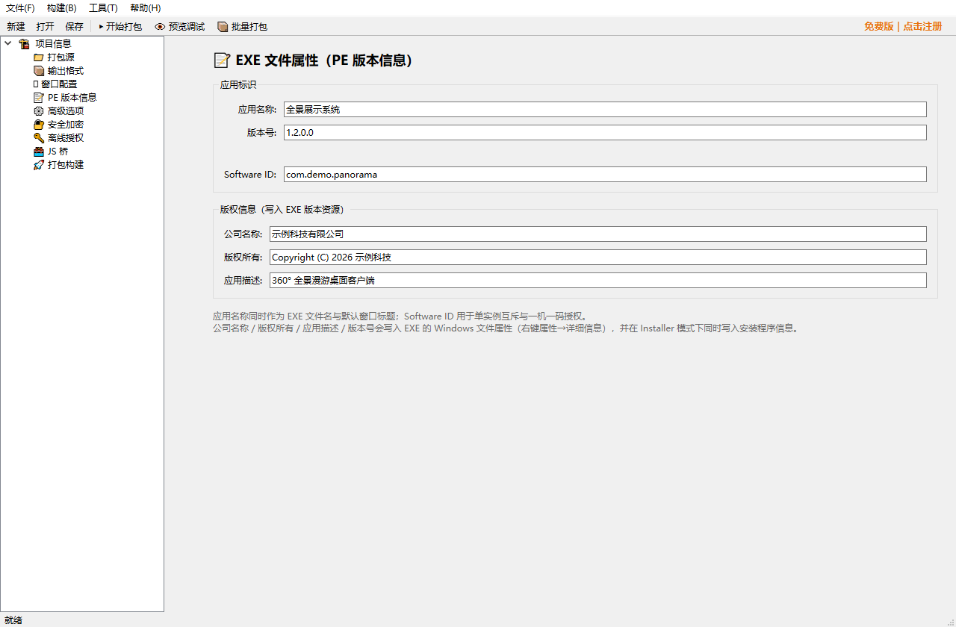956x627 pixels.
Task: Select the 高级选项 tree item label
Action: tap(66, 110)
